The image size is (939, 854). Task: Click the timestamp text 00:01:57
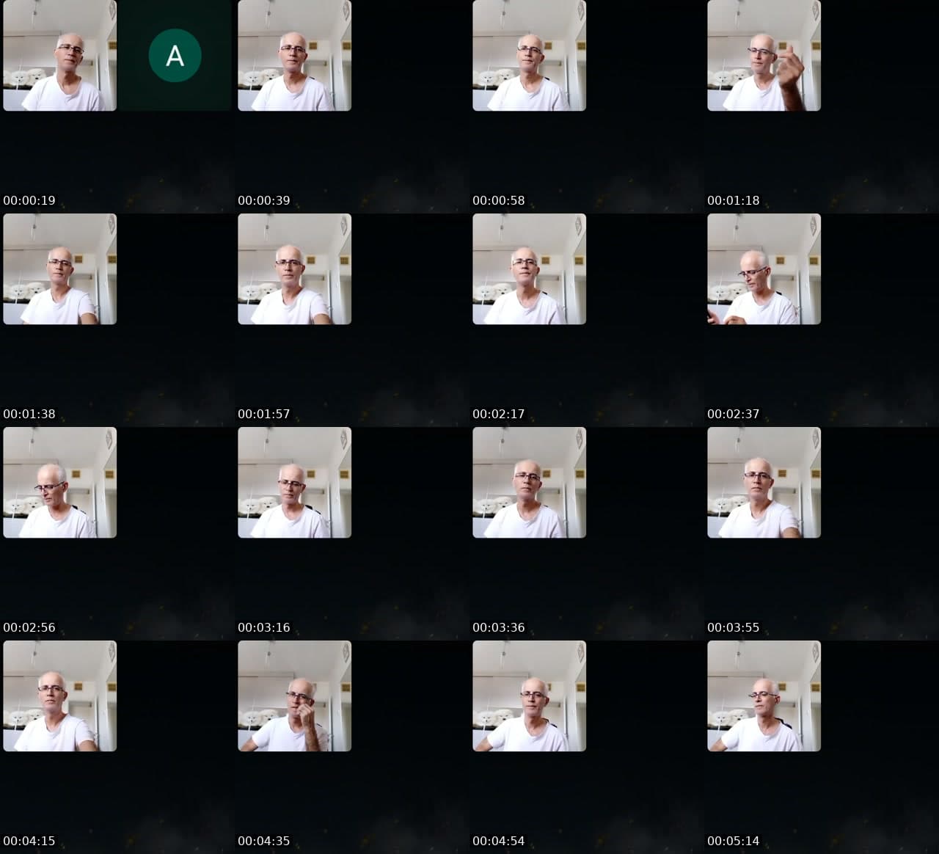tap(264, 414)
